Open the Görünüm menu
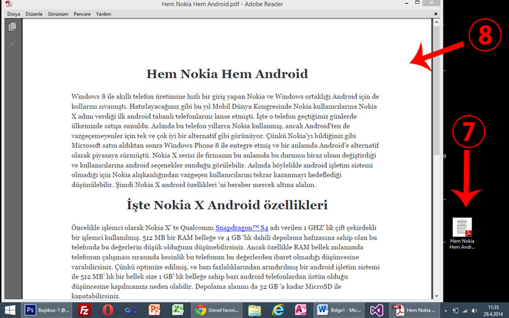Image resolution: width=509 pixels, height=318 pixels. tap(58, 14)
